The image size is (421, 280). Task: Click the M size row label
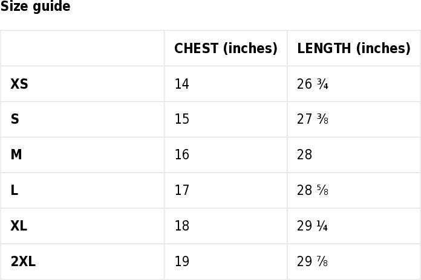click(16, 154)
